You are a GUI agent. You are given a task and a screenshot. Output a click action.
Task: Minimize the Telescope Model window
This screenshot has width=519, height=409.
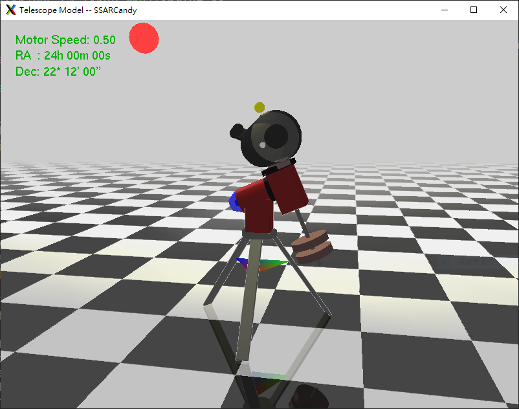tap(445, 10)
